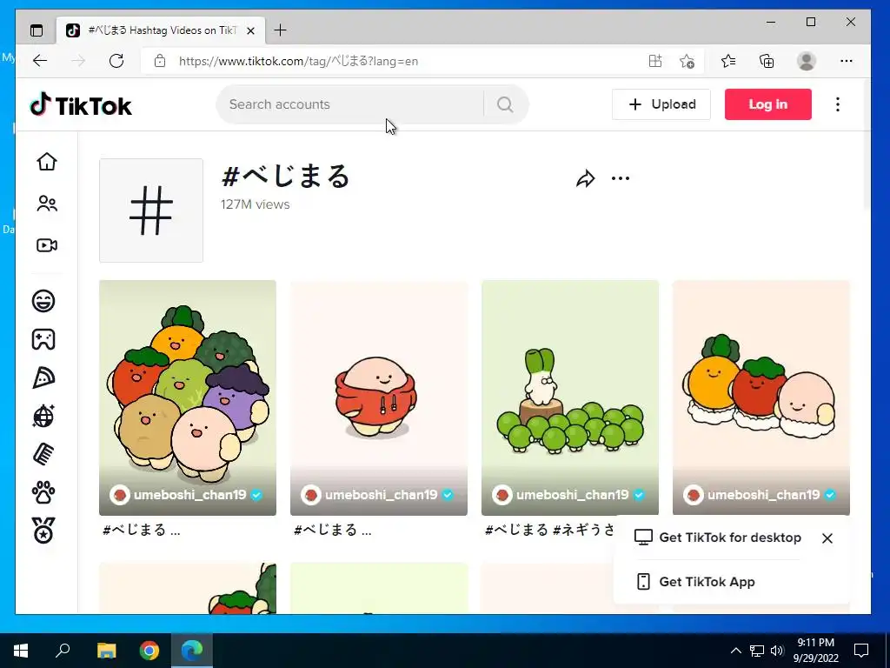The width and height of the screenshot is (890, 668).
Task: Refresh the page in Edge
Action: [116, 61]
